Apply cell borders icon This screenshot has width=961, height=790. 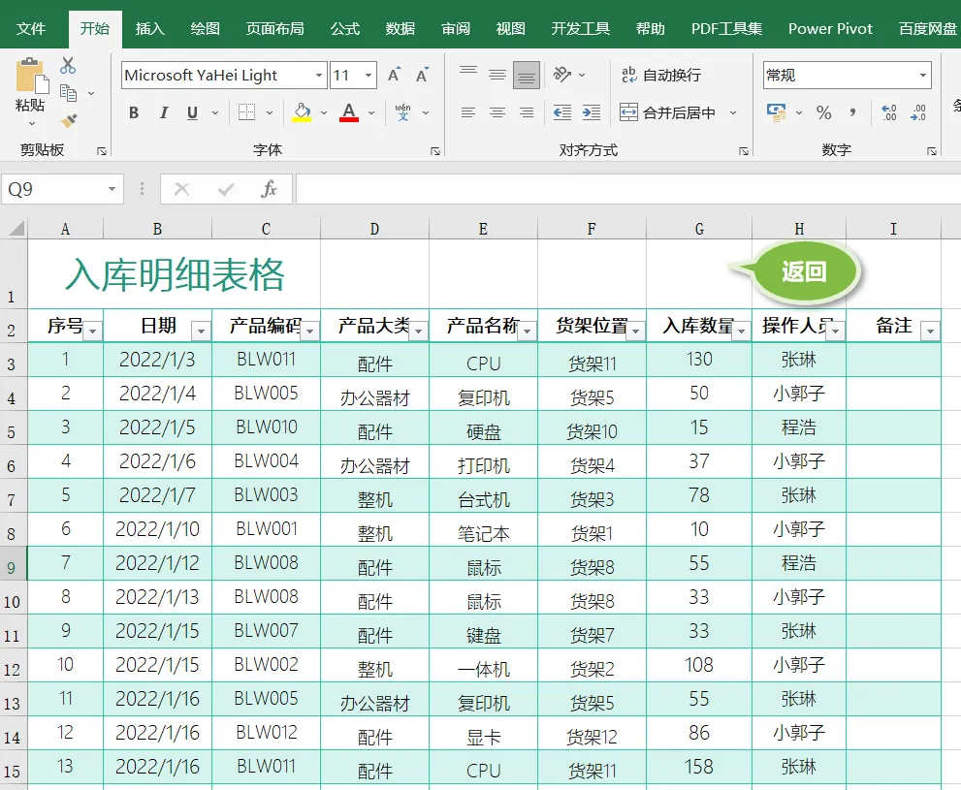[x=247, y=112]
